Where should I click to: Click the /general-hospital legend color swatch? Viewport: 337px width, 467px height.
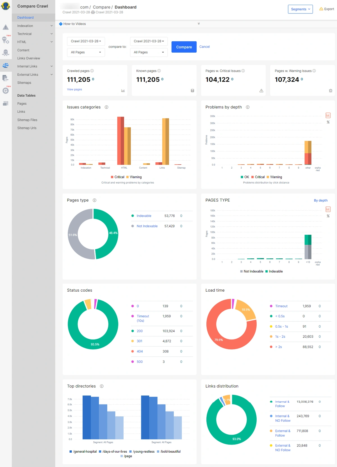[71, 452]
